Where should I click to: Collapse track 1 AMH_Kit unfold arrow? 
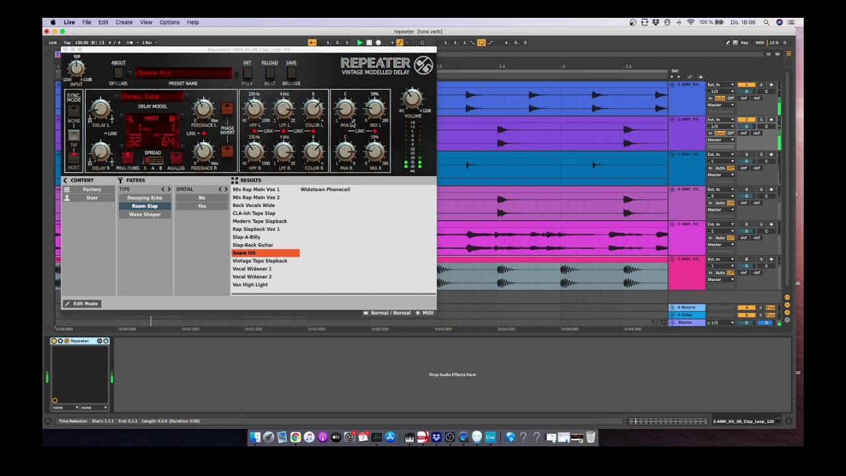(x=672, y=85)
